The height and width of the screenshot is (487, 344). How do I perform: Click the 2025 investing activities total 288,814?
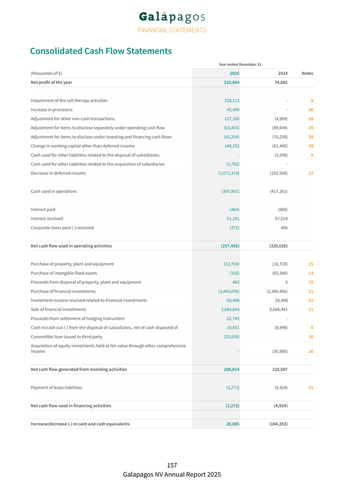click(x=231, y=369)
